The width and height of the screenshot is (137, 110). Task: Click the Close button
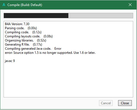[x=125, y=103]
